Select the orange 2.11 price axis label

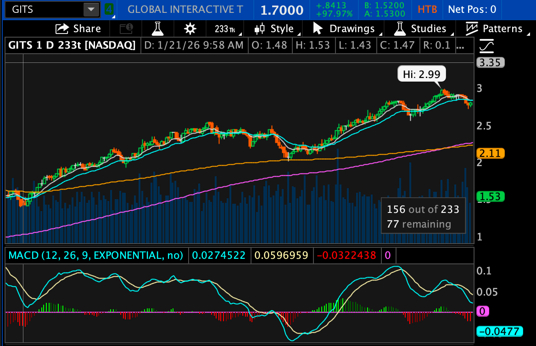click(x=491, y=153)
